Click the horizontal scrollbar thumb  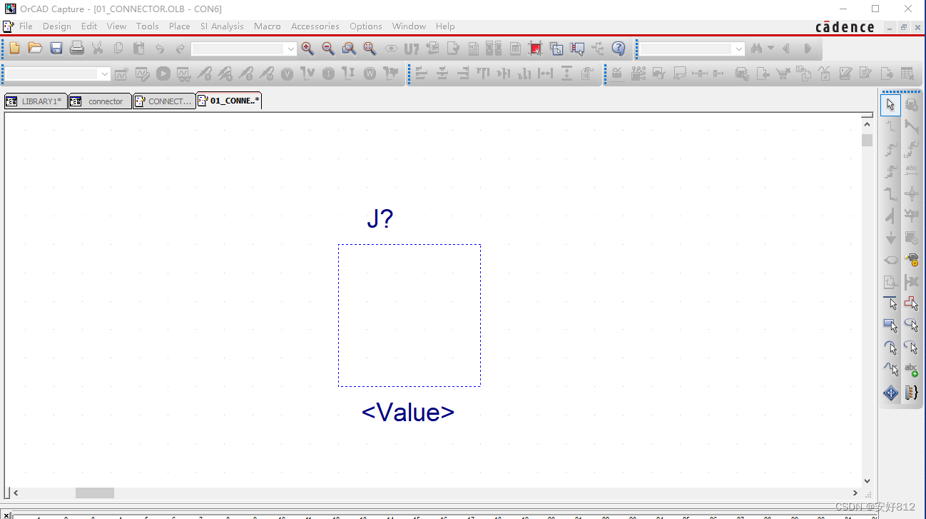95,493
